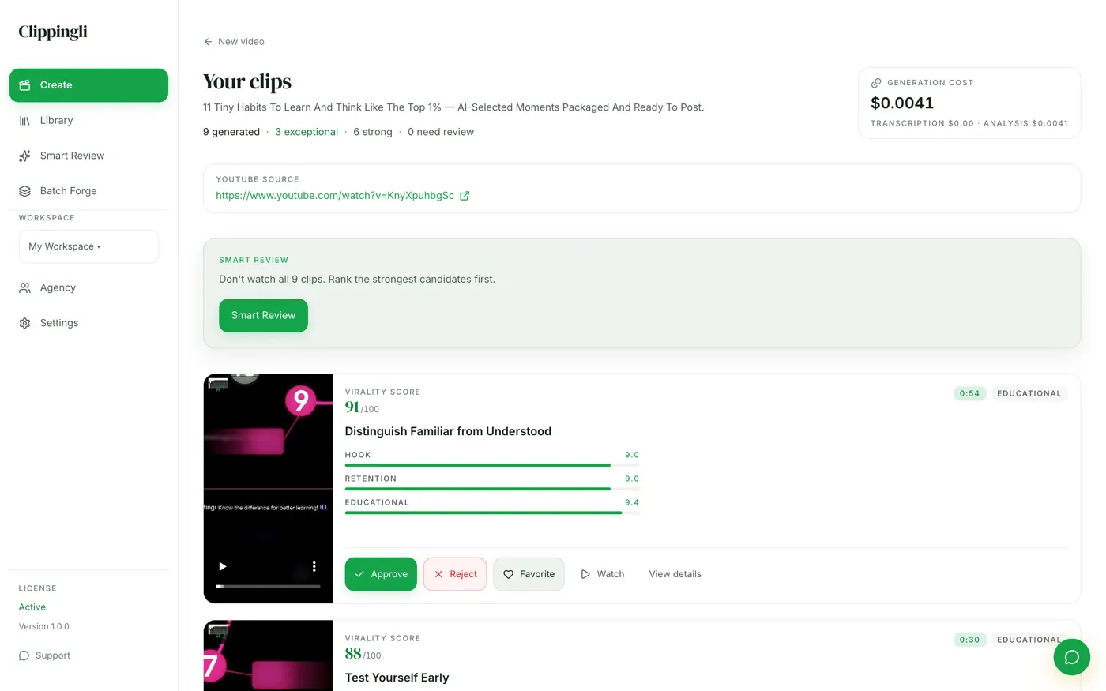The width and height of the screenshot is (1106, 691).
Task: Click the Settings gear icon
Action: 24,323
